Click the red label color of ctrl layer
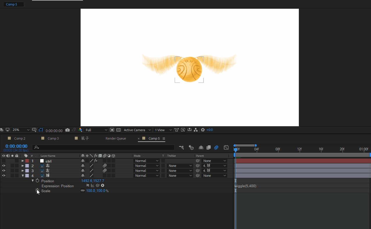This screenshot has height=229, width=371. [x=27, y=161]
